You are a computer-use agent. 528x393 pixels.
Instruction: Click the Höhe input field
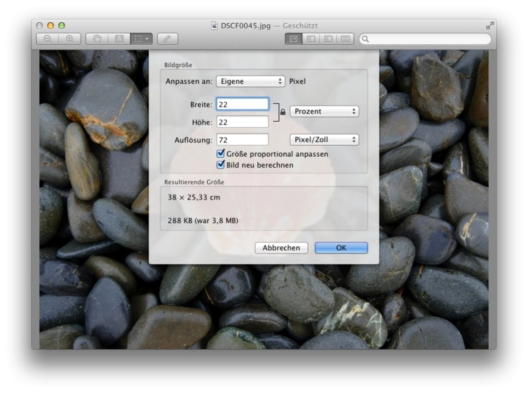[x=242, y=122]
